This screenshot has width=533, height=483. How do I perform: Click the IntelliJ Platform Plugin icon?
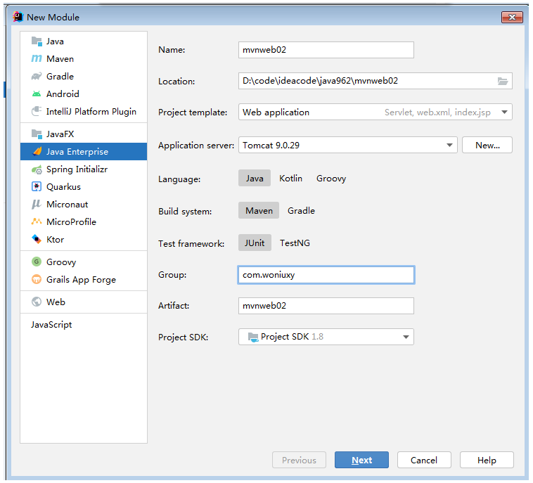click(37, 111)
